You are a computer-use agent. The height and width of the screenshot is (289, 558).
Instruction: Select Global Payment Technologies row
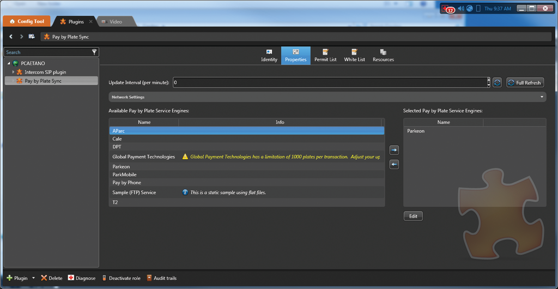coord(247,156)
